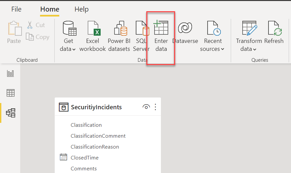Open Excel workbook data source
This screenshot has width=291, height=173.
coord(93,36)
